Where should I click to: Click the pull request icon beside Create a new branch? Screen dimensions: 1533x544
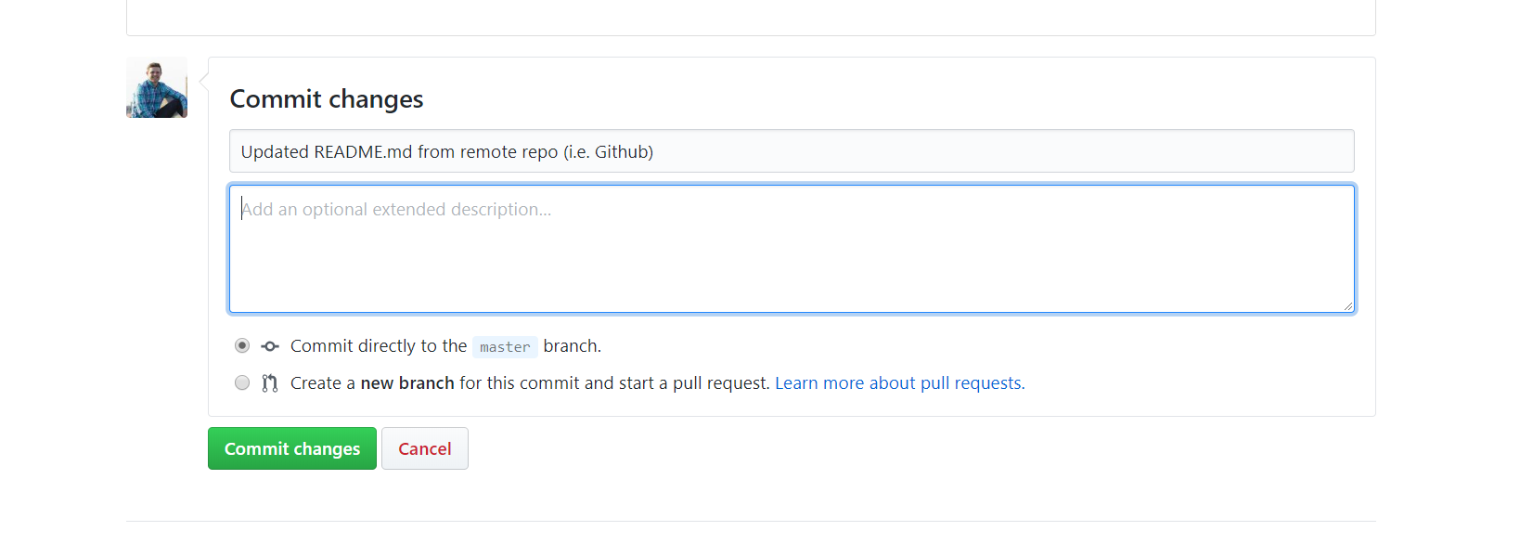[x=270, y=383]
